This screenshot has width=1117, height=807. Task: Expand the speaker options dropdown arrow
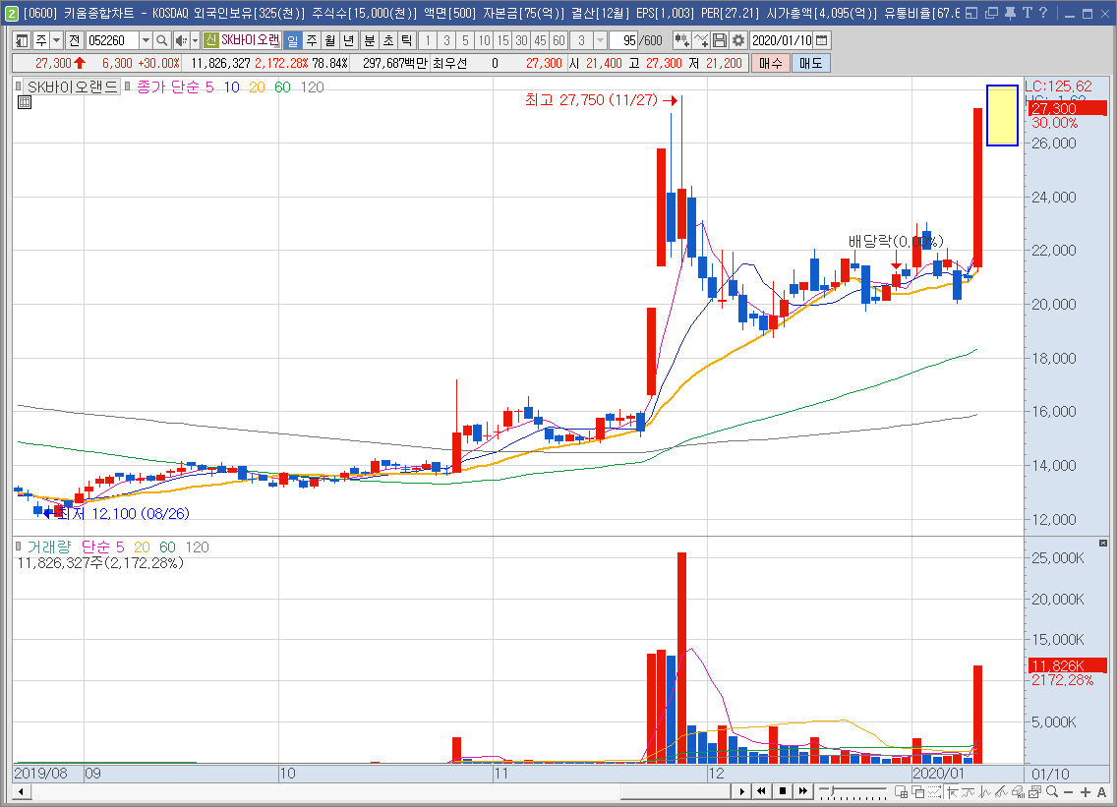coord(196,40)
